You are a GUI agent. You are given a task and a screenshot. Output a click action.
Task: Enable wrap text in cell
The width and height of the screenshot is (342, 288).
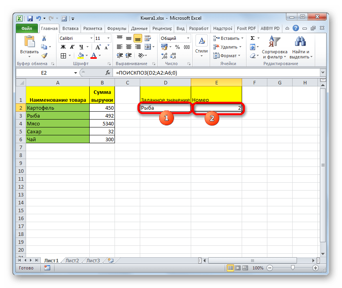(148, 38)
